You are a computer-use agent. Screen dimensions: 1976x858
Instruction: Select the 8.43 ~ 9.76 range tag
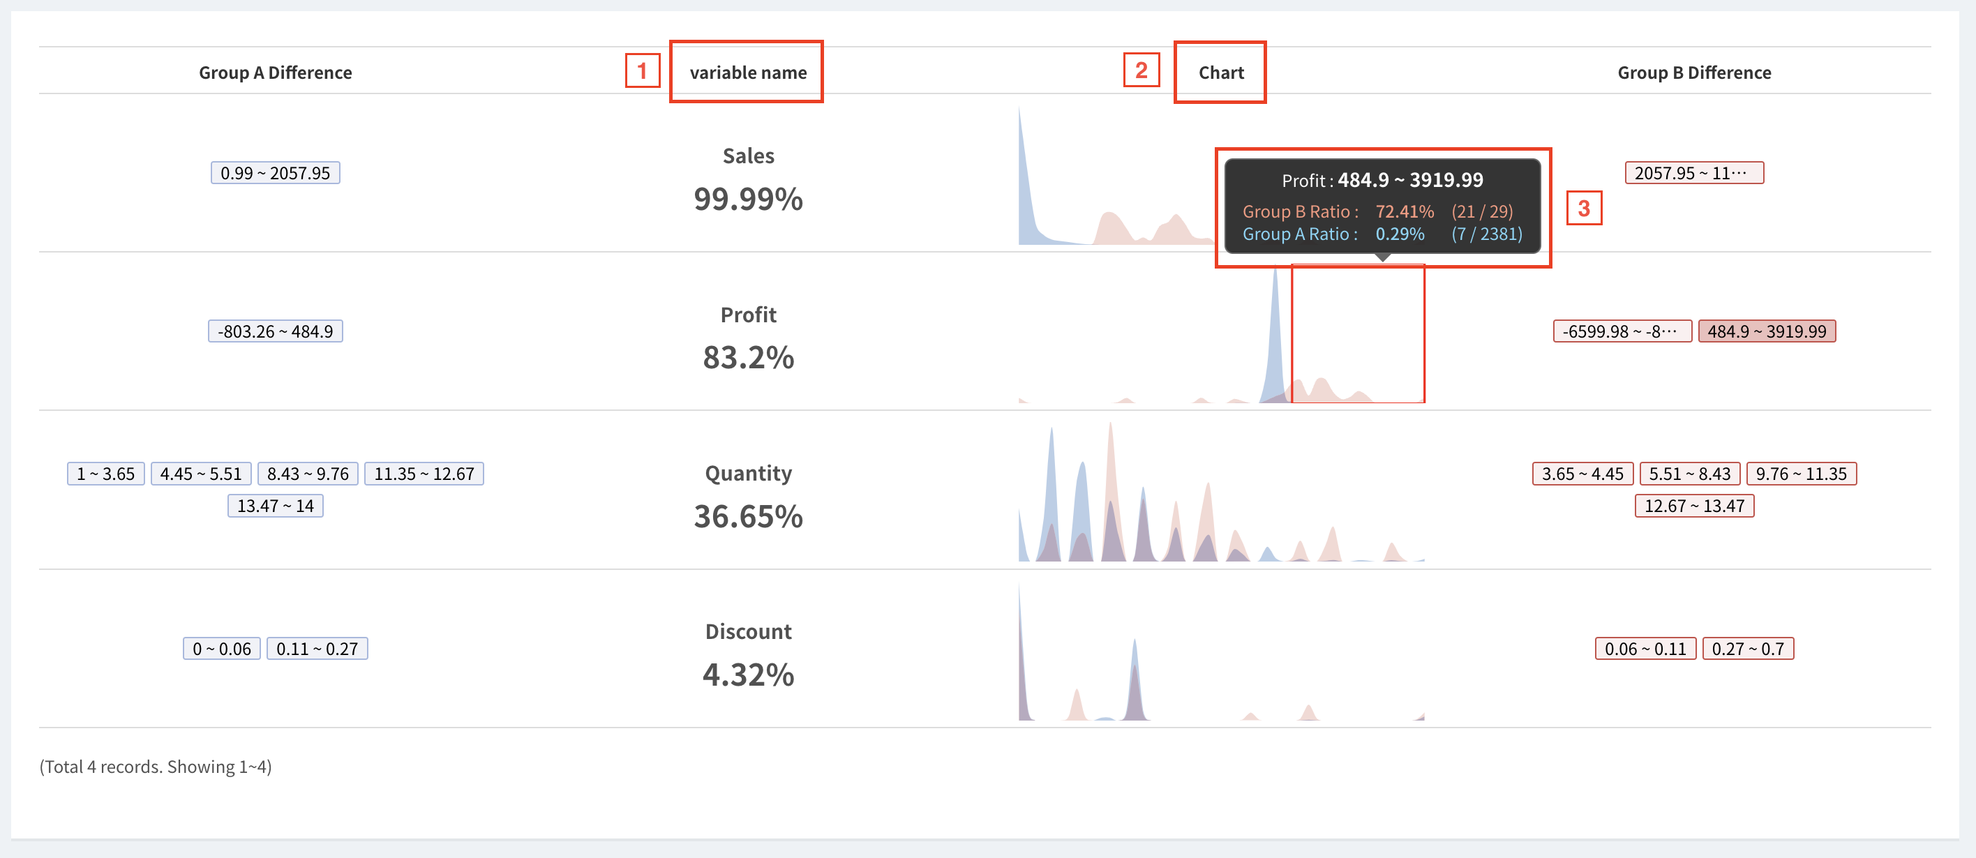point(307,474)
